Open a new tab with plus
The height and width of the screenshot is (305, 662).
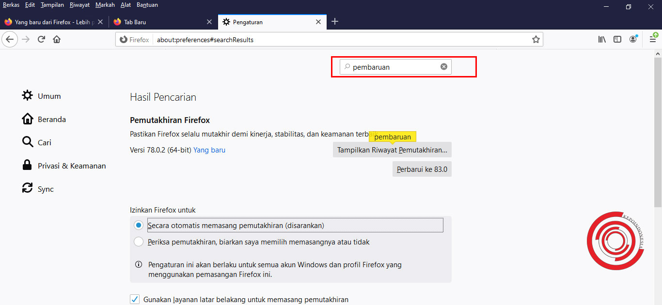point(334,22)
